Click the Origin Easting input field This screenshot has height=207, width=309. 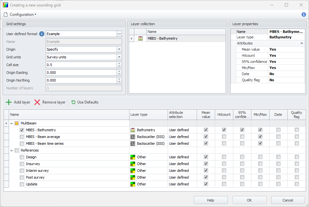(81, 73)
